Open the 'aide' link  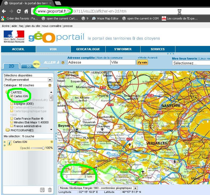pos(14,26)
